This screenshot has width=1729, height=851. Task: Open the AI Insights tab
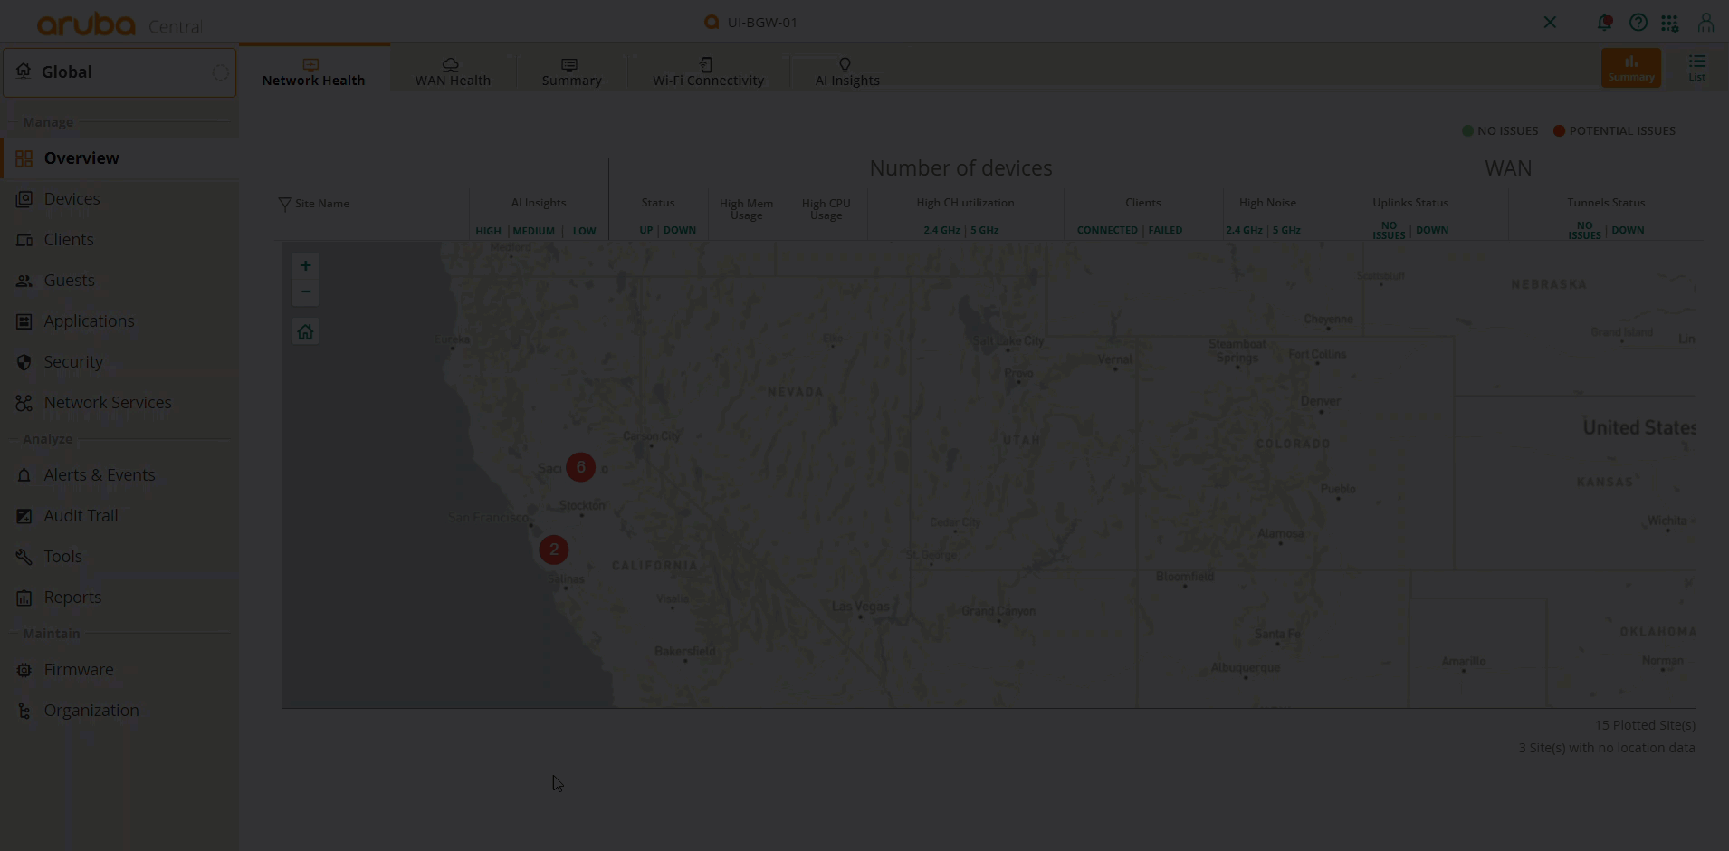pyautogui.click(x=846, y=72)
